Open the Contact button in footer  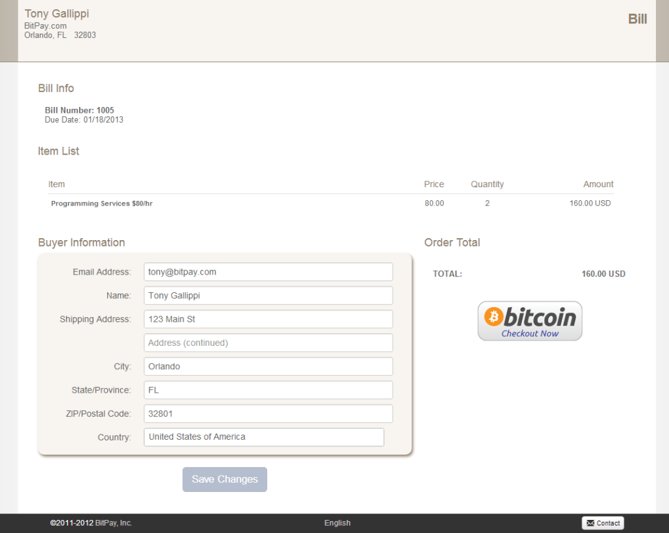[x=603, y=523]
